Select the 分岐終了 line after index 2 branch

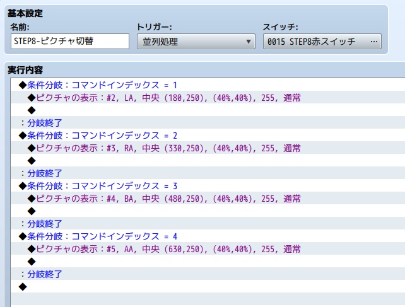pos(208,173)
